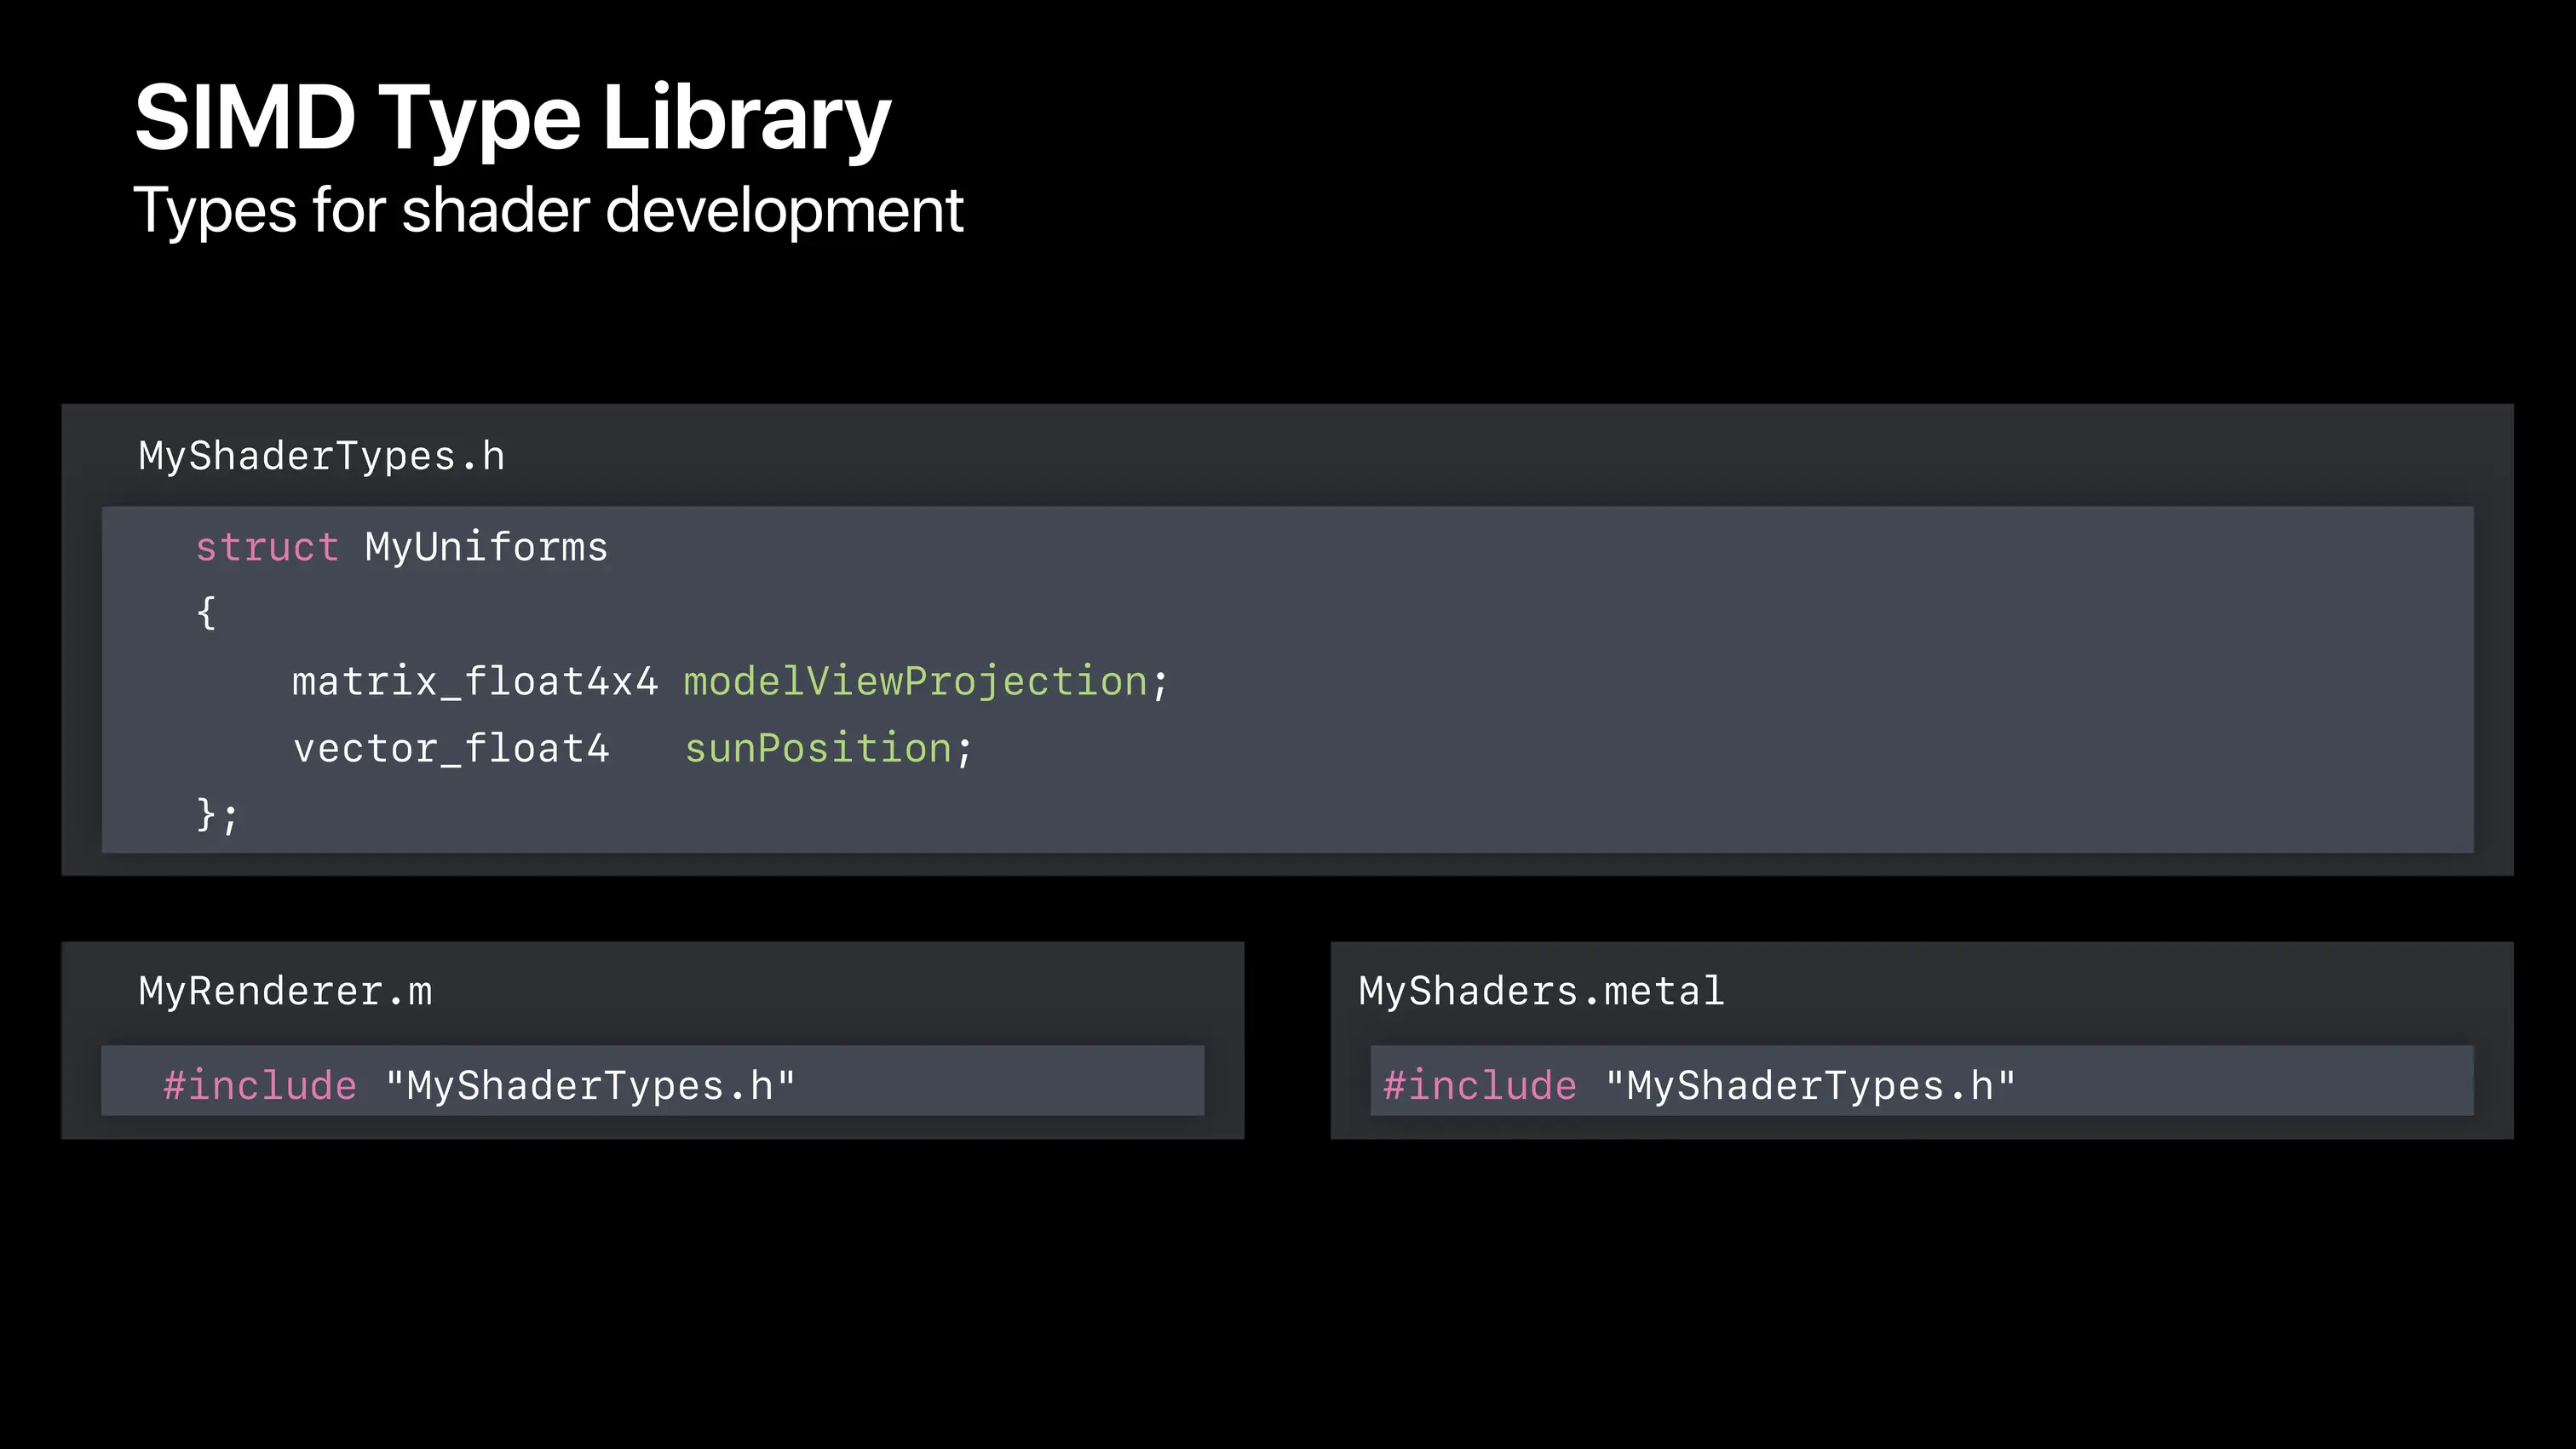Select the MyRenderer.m file label
This screenshot has width=2576, height=1449.
coord(285,992)
